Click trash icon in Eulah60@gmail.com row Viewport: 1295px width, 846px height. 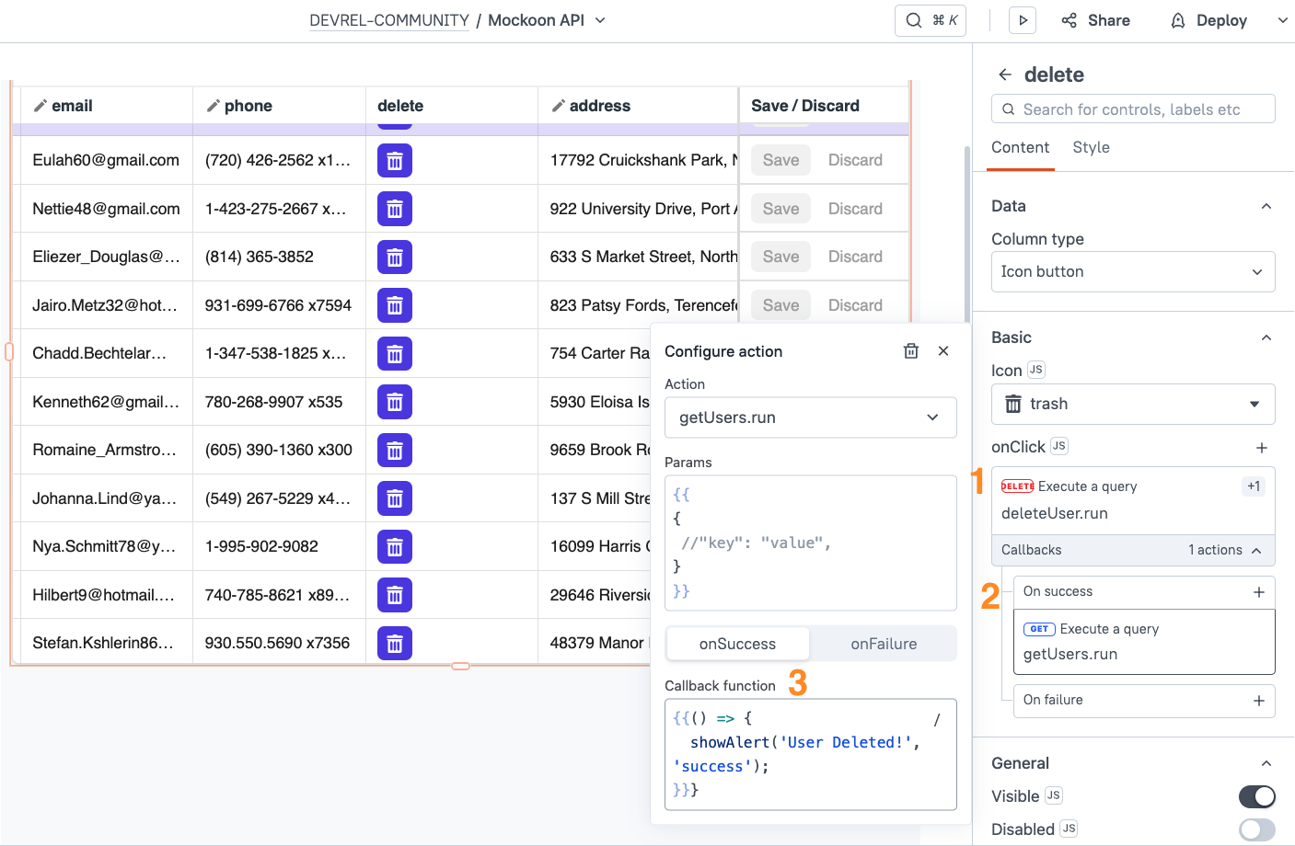394,161
